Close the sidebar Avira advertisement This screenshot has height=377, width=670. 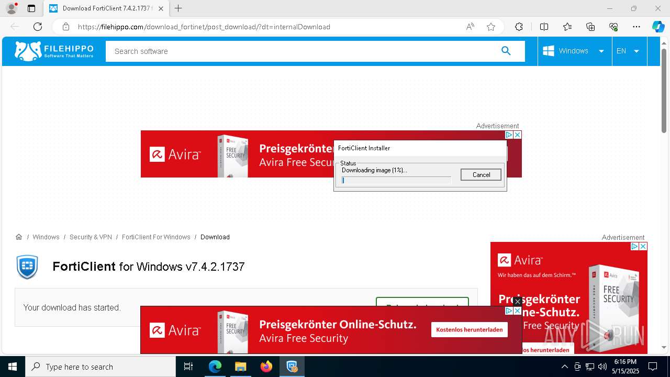tap(643, 246)
